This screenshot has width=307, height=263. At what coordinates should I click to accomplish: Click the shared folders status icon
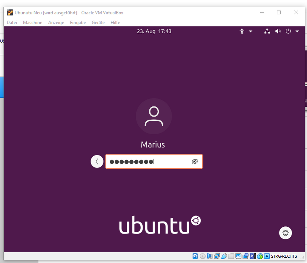pyautogui.click(x=231, y=256)
